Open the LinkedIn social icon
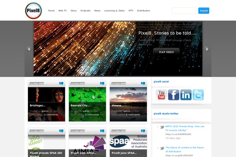Viewport: 236px width, 157px height. pyautogui.click(x=186, y=95)
